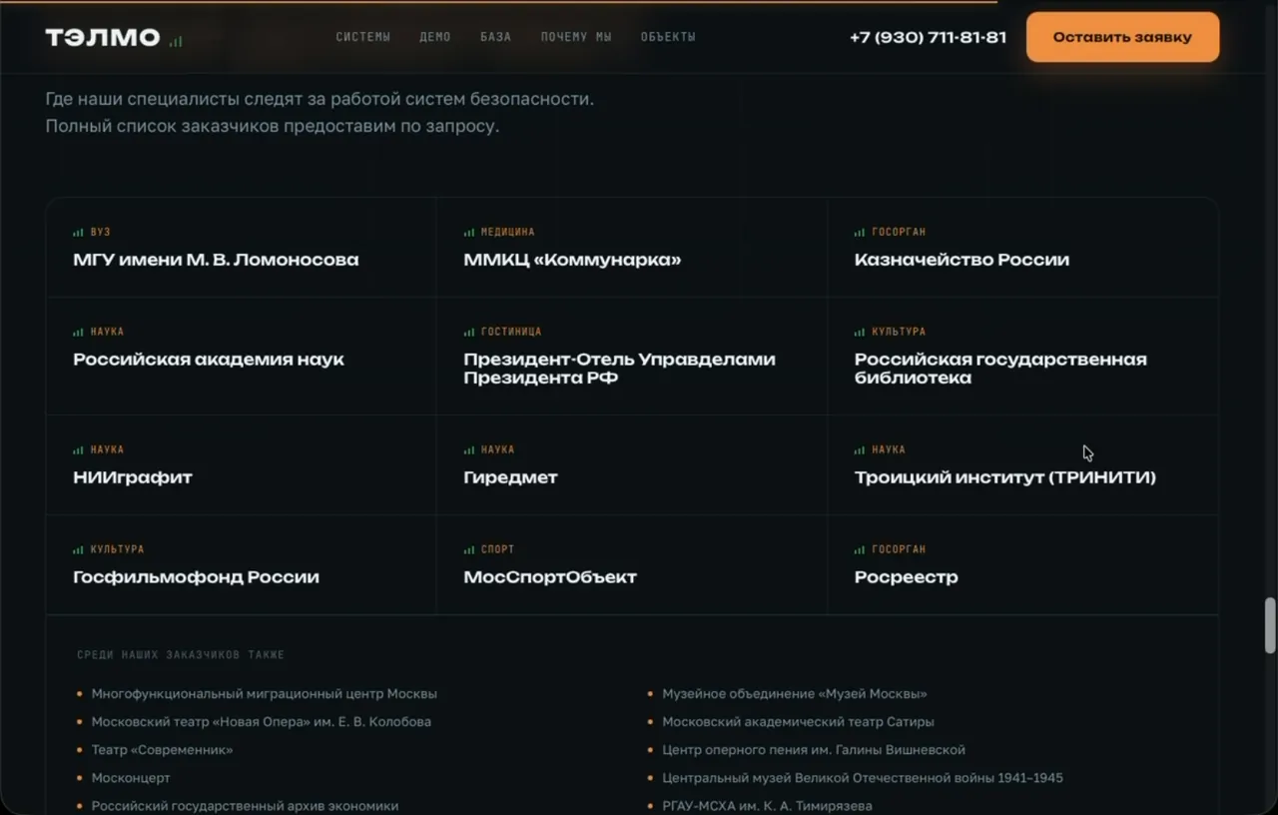1278x815 pixels.
Task: Click the bars icon above Госфильмофонд России
Action: (x=78, y=549)
